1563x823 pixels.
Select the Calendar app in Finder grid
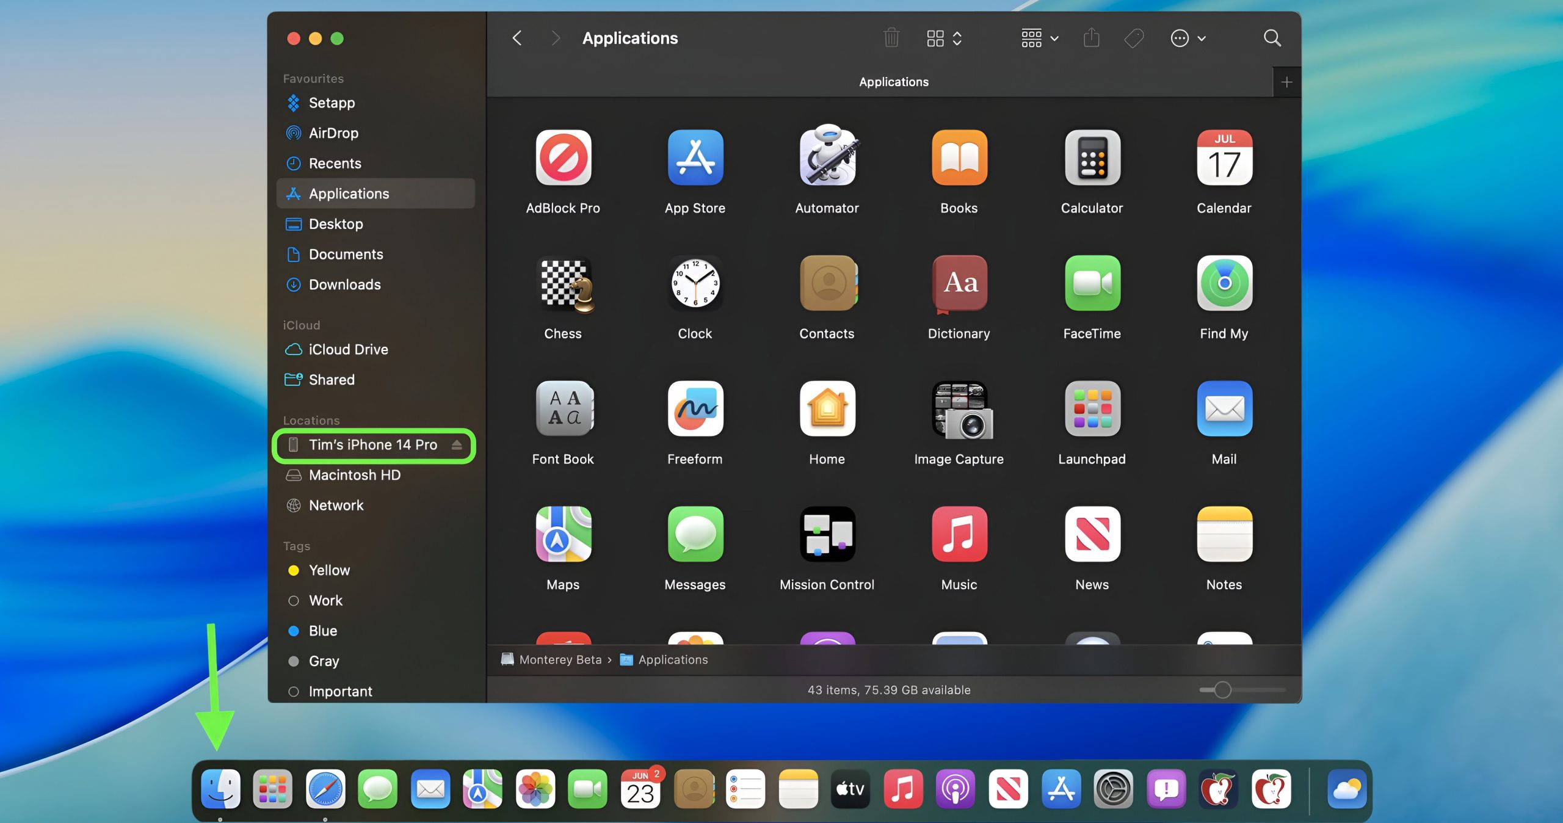(x=1224, y=158)
